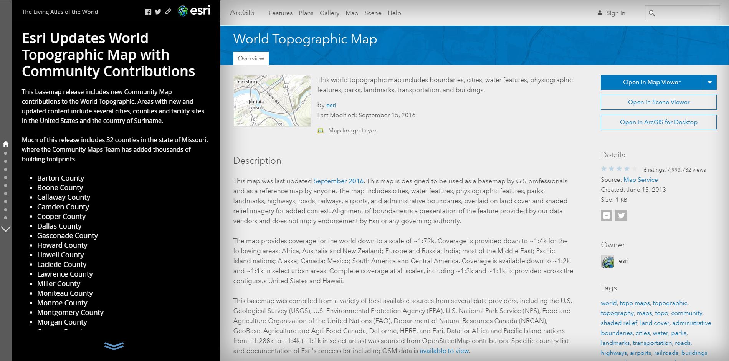The image size is (729, 361).
Task: Click the esri owner avatar icon
Action: [x=607, y=261]
